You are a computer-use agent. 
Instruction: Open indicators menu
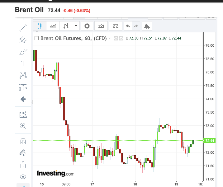pyautogui.click(x=101, y=26)
